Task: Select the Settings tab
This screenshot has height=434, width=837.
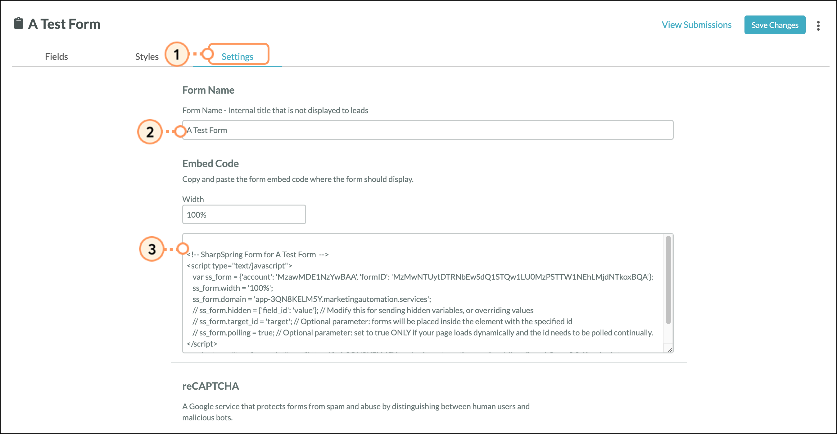Action: pyautogui.click(x=237, y=57)
